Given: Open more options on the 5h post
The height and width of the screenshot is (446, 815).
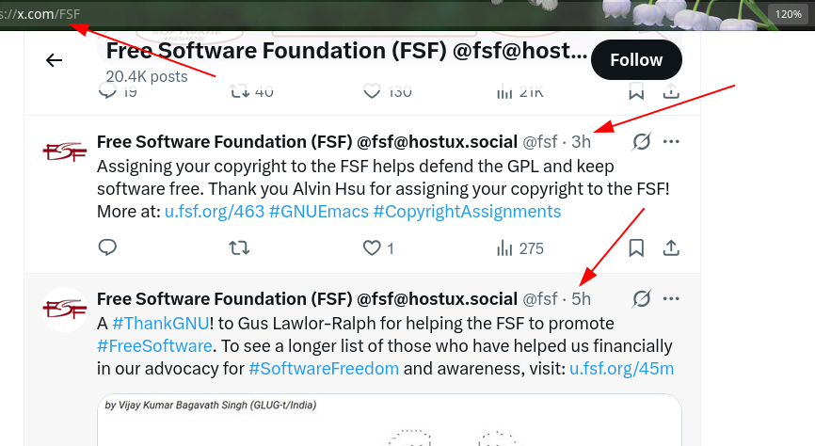Looking at the screenshot, I should pos(671,299).
